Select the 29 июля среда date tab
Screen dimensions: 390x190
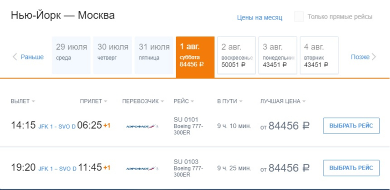click(x=71, y=55)
